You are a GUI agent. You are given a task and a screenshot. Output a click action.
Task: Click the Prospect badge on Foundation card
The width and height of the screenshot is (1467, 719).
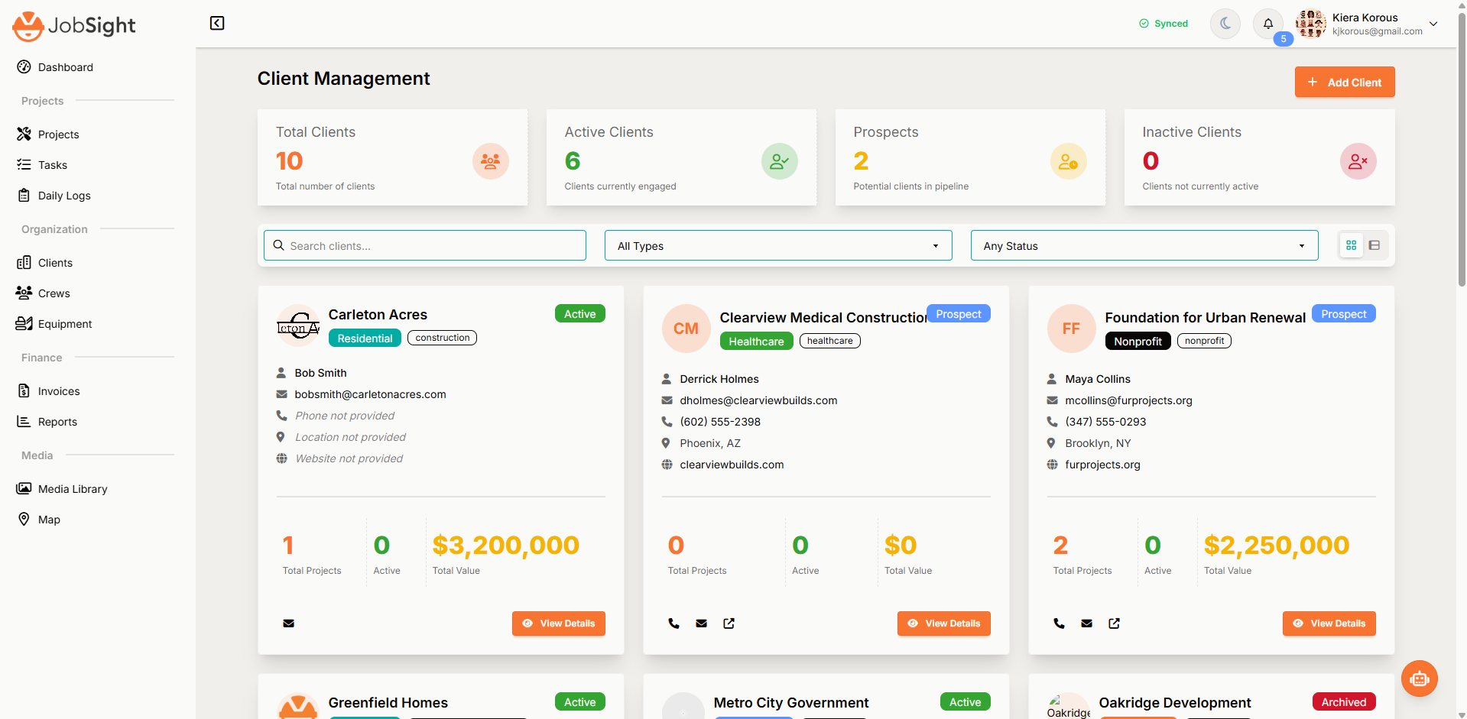pos(1344,314)
